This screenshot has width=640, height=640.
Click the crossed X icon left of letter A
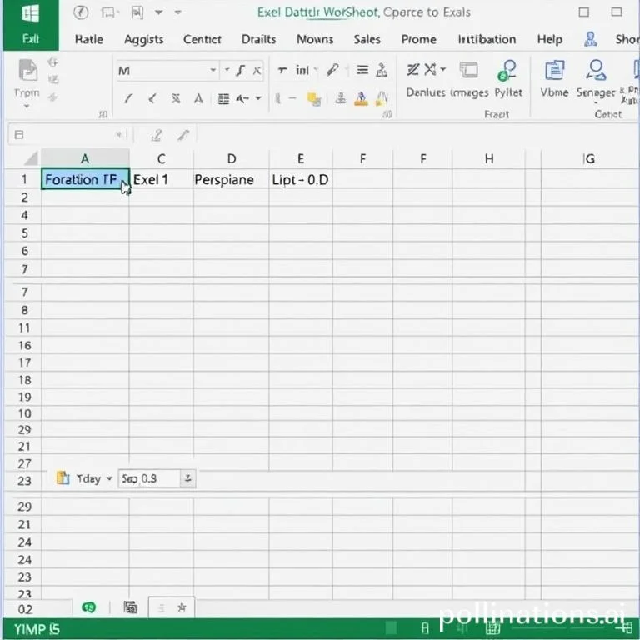(x=176, y=98)
